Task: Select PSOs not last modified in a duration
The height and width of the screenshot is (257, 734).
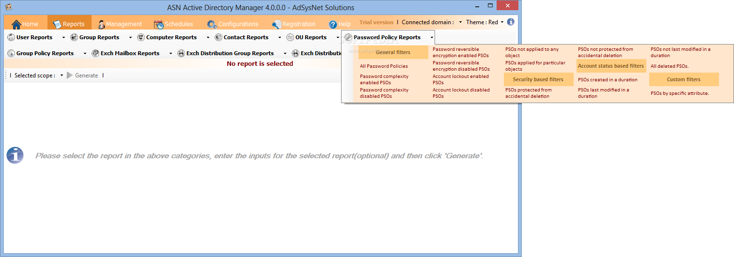Action: tap(681, 52)
